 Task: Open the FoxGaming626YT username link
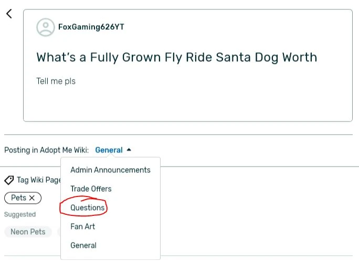pyautogui.click(x=91, y=27)
